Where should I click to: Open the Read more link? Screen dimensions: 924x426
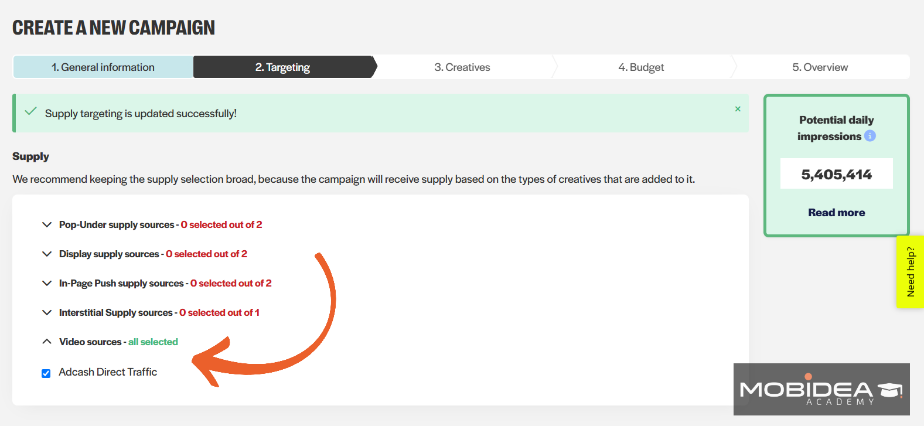[x=837, y=213]
